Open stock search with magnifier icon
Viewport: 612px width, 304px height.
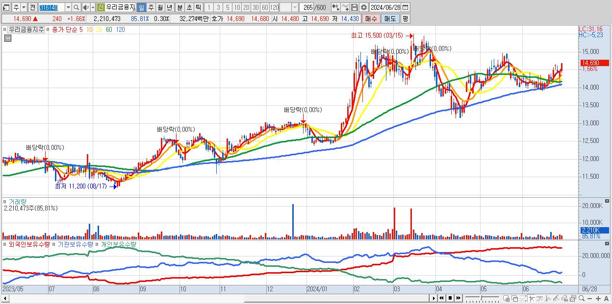coord(76,7)
